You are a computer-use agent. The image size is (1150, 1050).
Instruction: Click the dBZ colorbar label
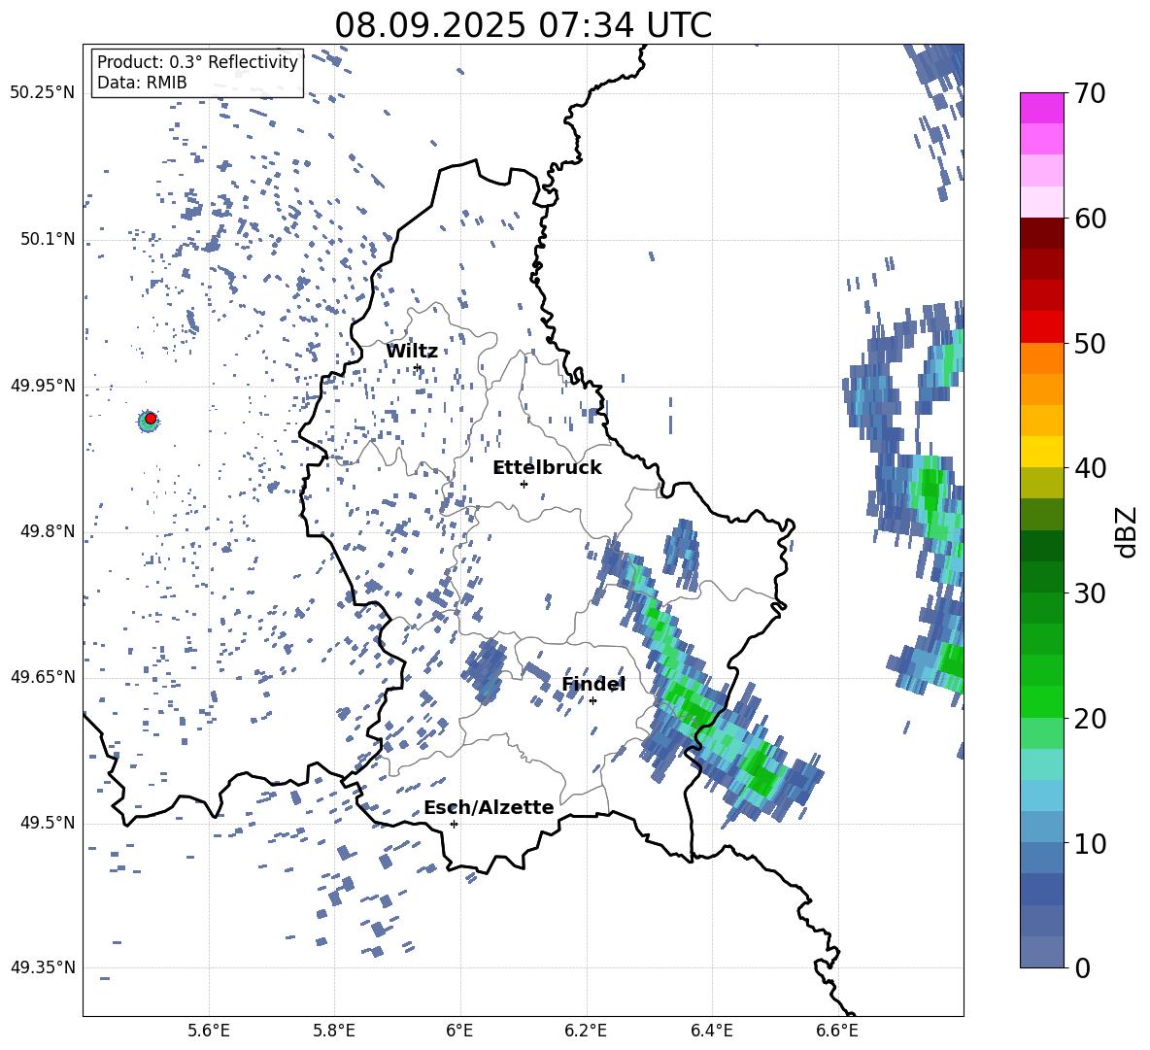[1128, 531]
